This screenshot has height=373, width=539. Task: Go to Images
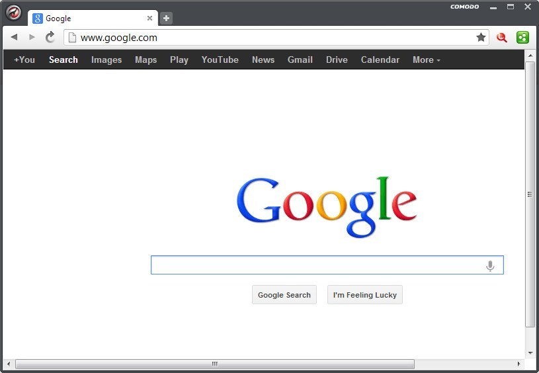[x=106, y=60]
